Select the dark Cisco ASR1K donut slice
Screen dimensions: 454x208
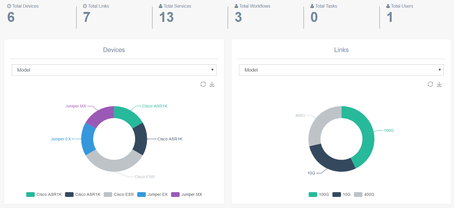140,139
